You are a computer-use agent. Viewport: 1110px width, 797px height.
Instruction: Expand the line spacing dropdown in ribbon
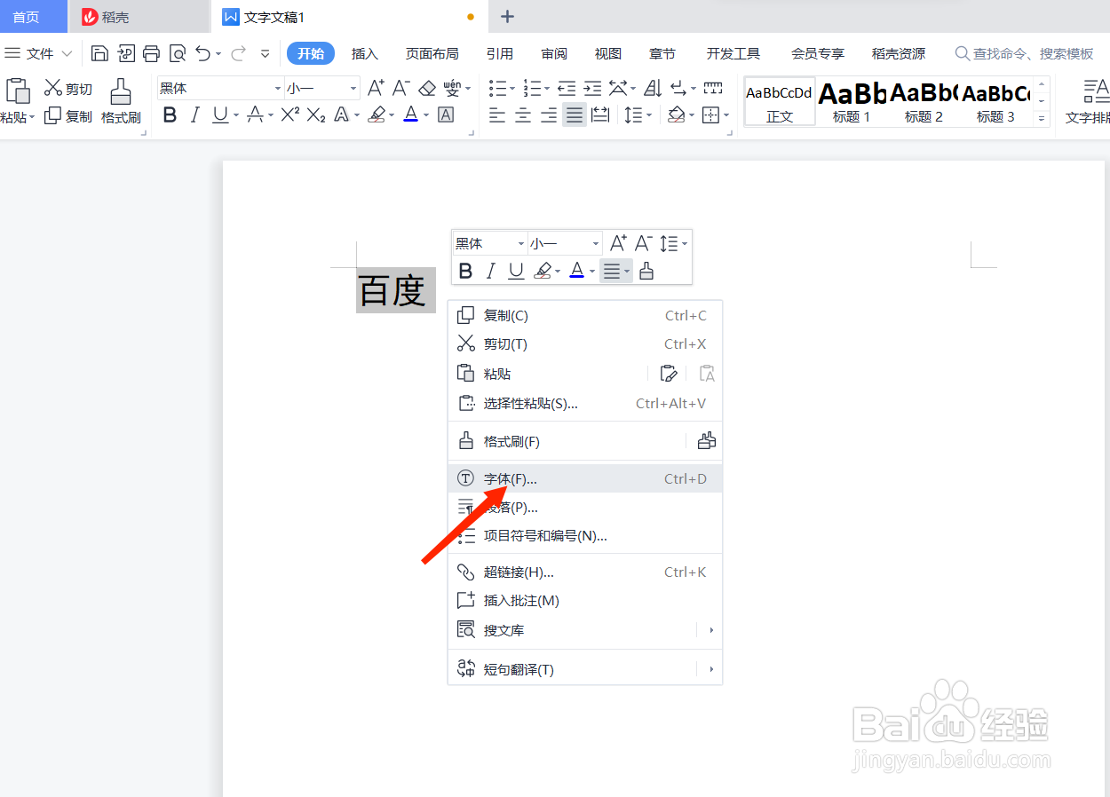click(x=649, y=115)
